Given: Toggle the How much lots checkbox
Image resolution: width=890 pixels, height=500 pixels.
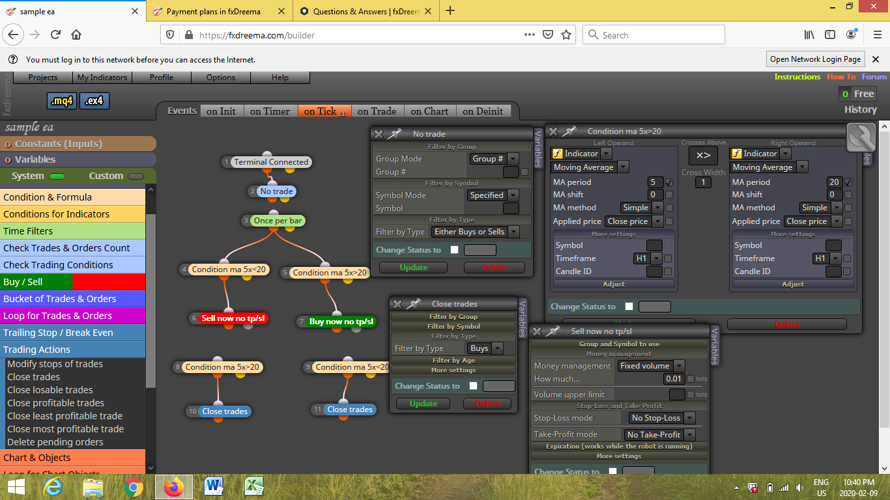Looking at the screenshot, I should coord(691,379).
